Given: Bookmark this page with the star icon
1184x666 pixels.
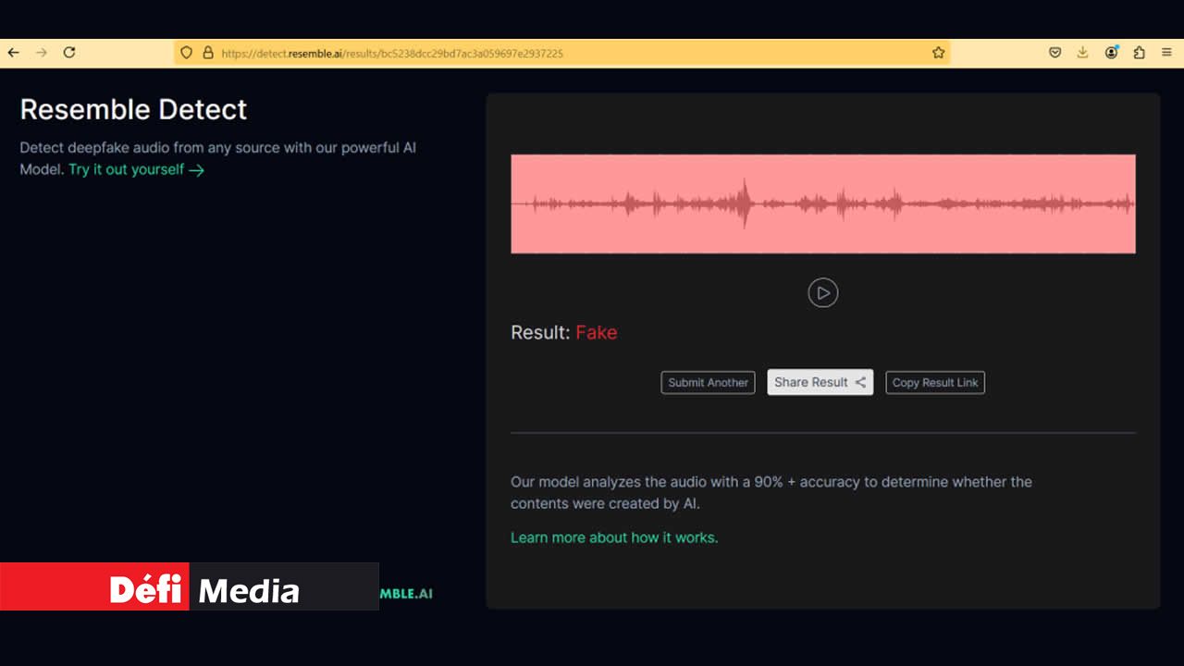Looking at the screenshot, I should click(x=938, y=53).
